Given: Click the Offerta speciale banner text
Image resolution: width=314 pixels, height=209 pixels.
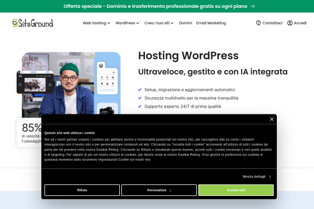Looking at the screenshot, I should pos(155,6).
